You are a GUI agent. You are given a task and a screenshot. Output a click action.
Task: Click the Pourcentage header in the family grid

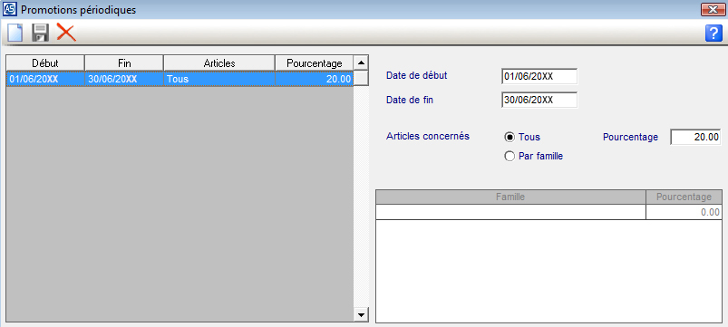pos(684,197)
